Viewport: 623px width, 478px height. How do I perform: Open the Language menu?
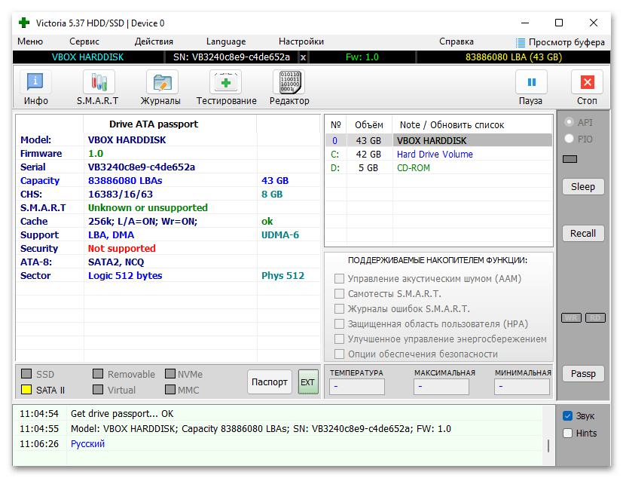[x=226, y=41]
